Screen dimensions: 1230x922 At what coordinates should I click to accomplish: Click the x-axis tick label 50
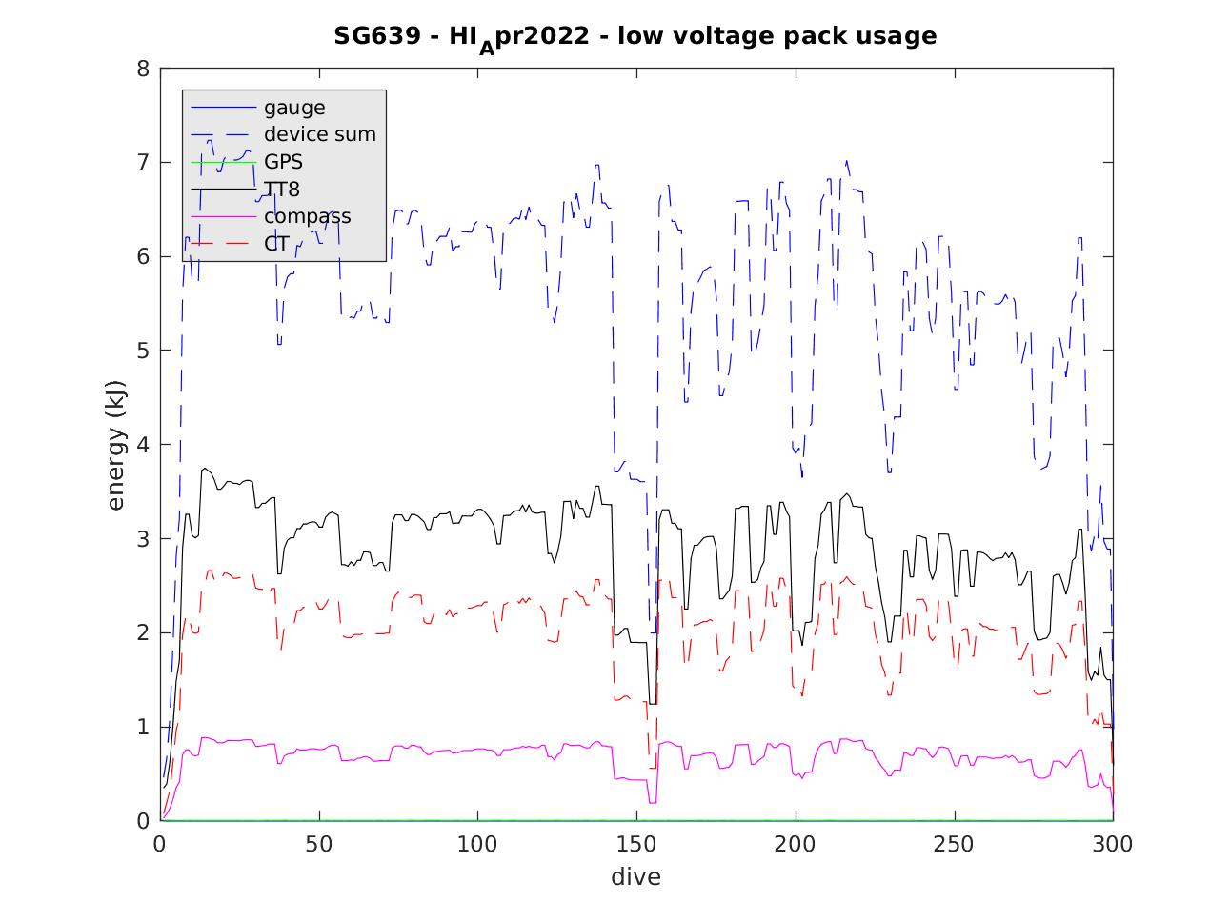point(319,844)
